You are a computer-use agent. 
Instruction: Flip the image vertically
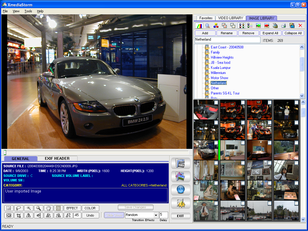(x=38, y=215)
